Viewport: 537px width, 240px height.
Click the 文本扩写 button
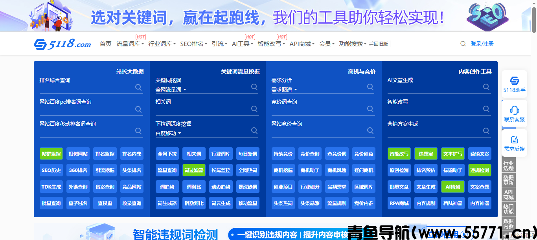(x=453, y=154)
